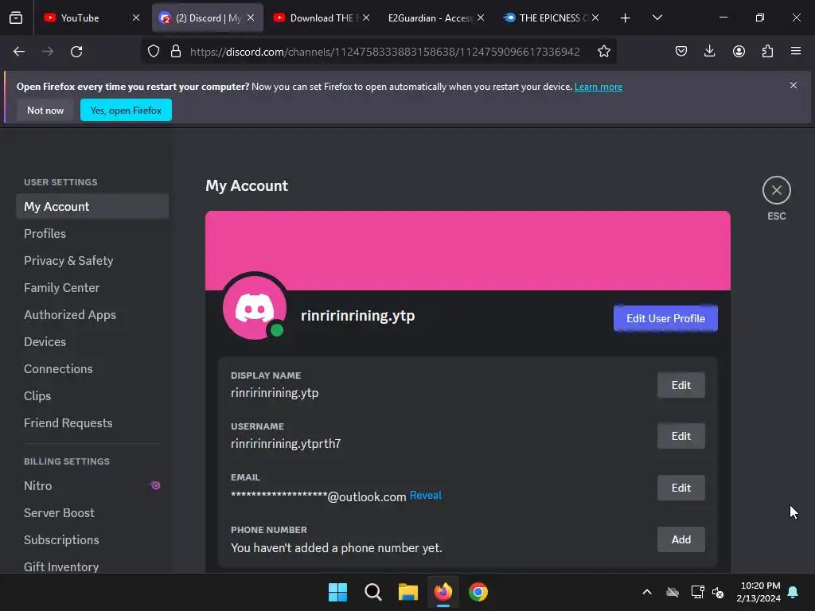
Task: Open the Learn more link
Action: pos(599,87)
